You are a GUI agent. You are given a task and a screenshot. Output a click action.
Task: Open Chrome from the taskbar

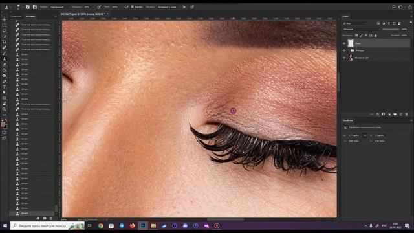click(101, 226)
